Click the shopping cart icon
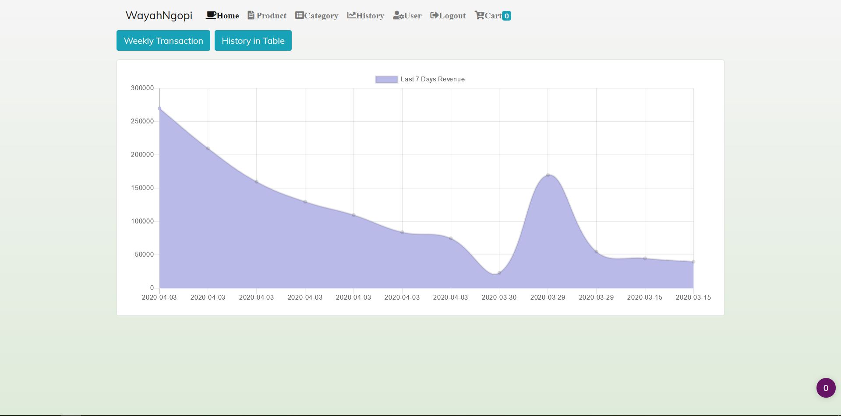841x416 pixels. 480,15
